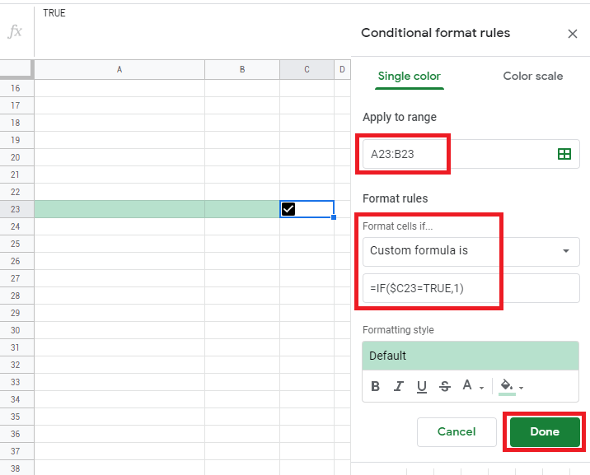Open the fill color bucket
The width and height of the screenshot is (590, 475).
pyautogui.click(x=507, y=385)
